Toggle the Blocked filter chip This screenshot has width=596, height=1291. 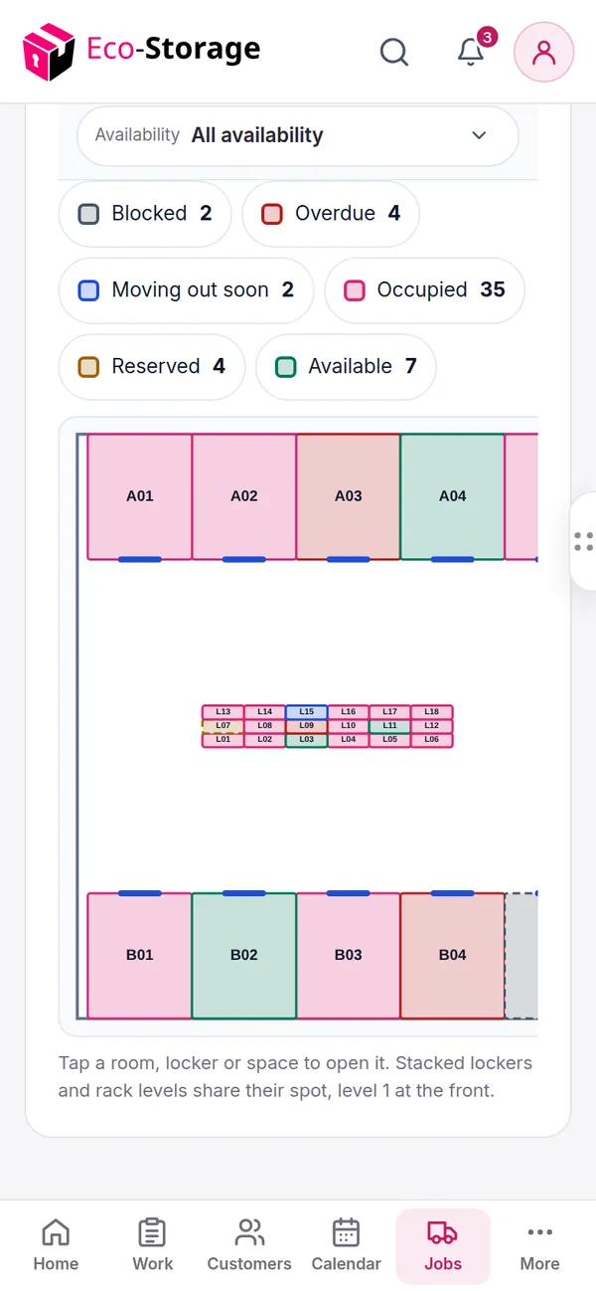click(x=145, y=213)
